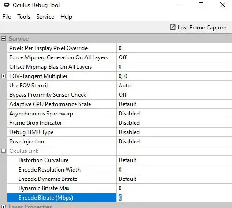Change Adaptive GPU Performance Scale Default value
The image size is (232, 208).
click(174, 104)
